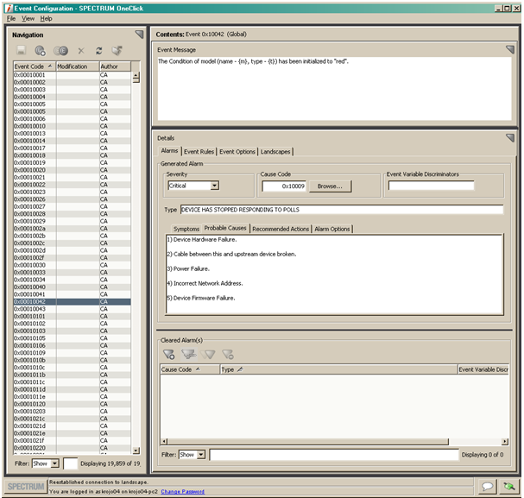Select event 0x00010041 in the list
Viewport: 524px width, 498px height.
tap(72, 294)
